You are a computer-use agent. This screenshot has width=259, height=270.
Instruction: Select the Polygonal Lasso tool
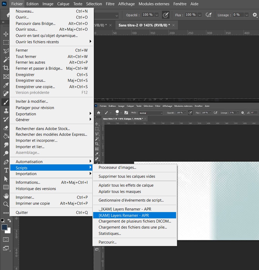(x=6, y=51)
